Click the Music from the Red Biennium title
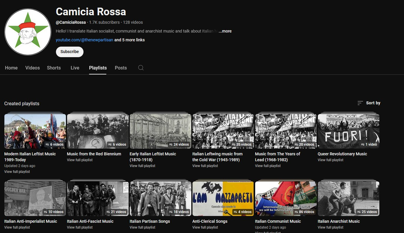404x233 pixels. pos(94,154)
